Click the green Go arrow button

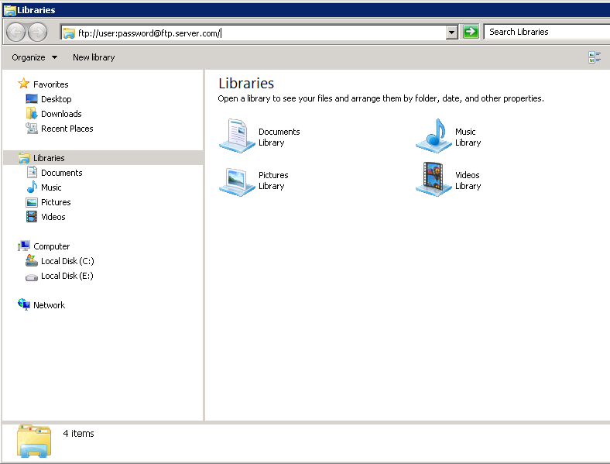pyautogui.click(x=471, y=32)
